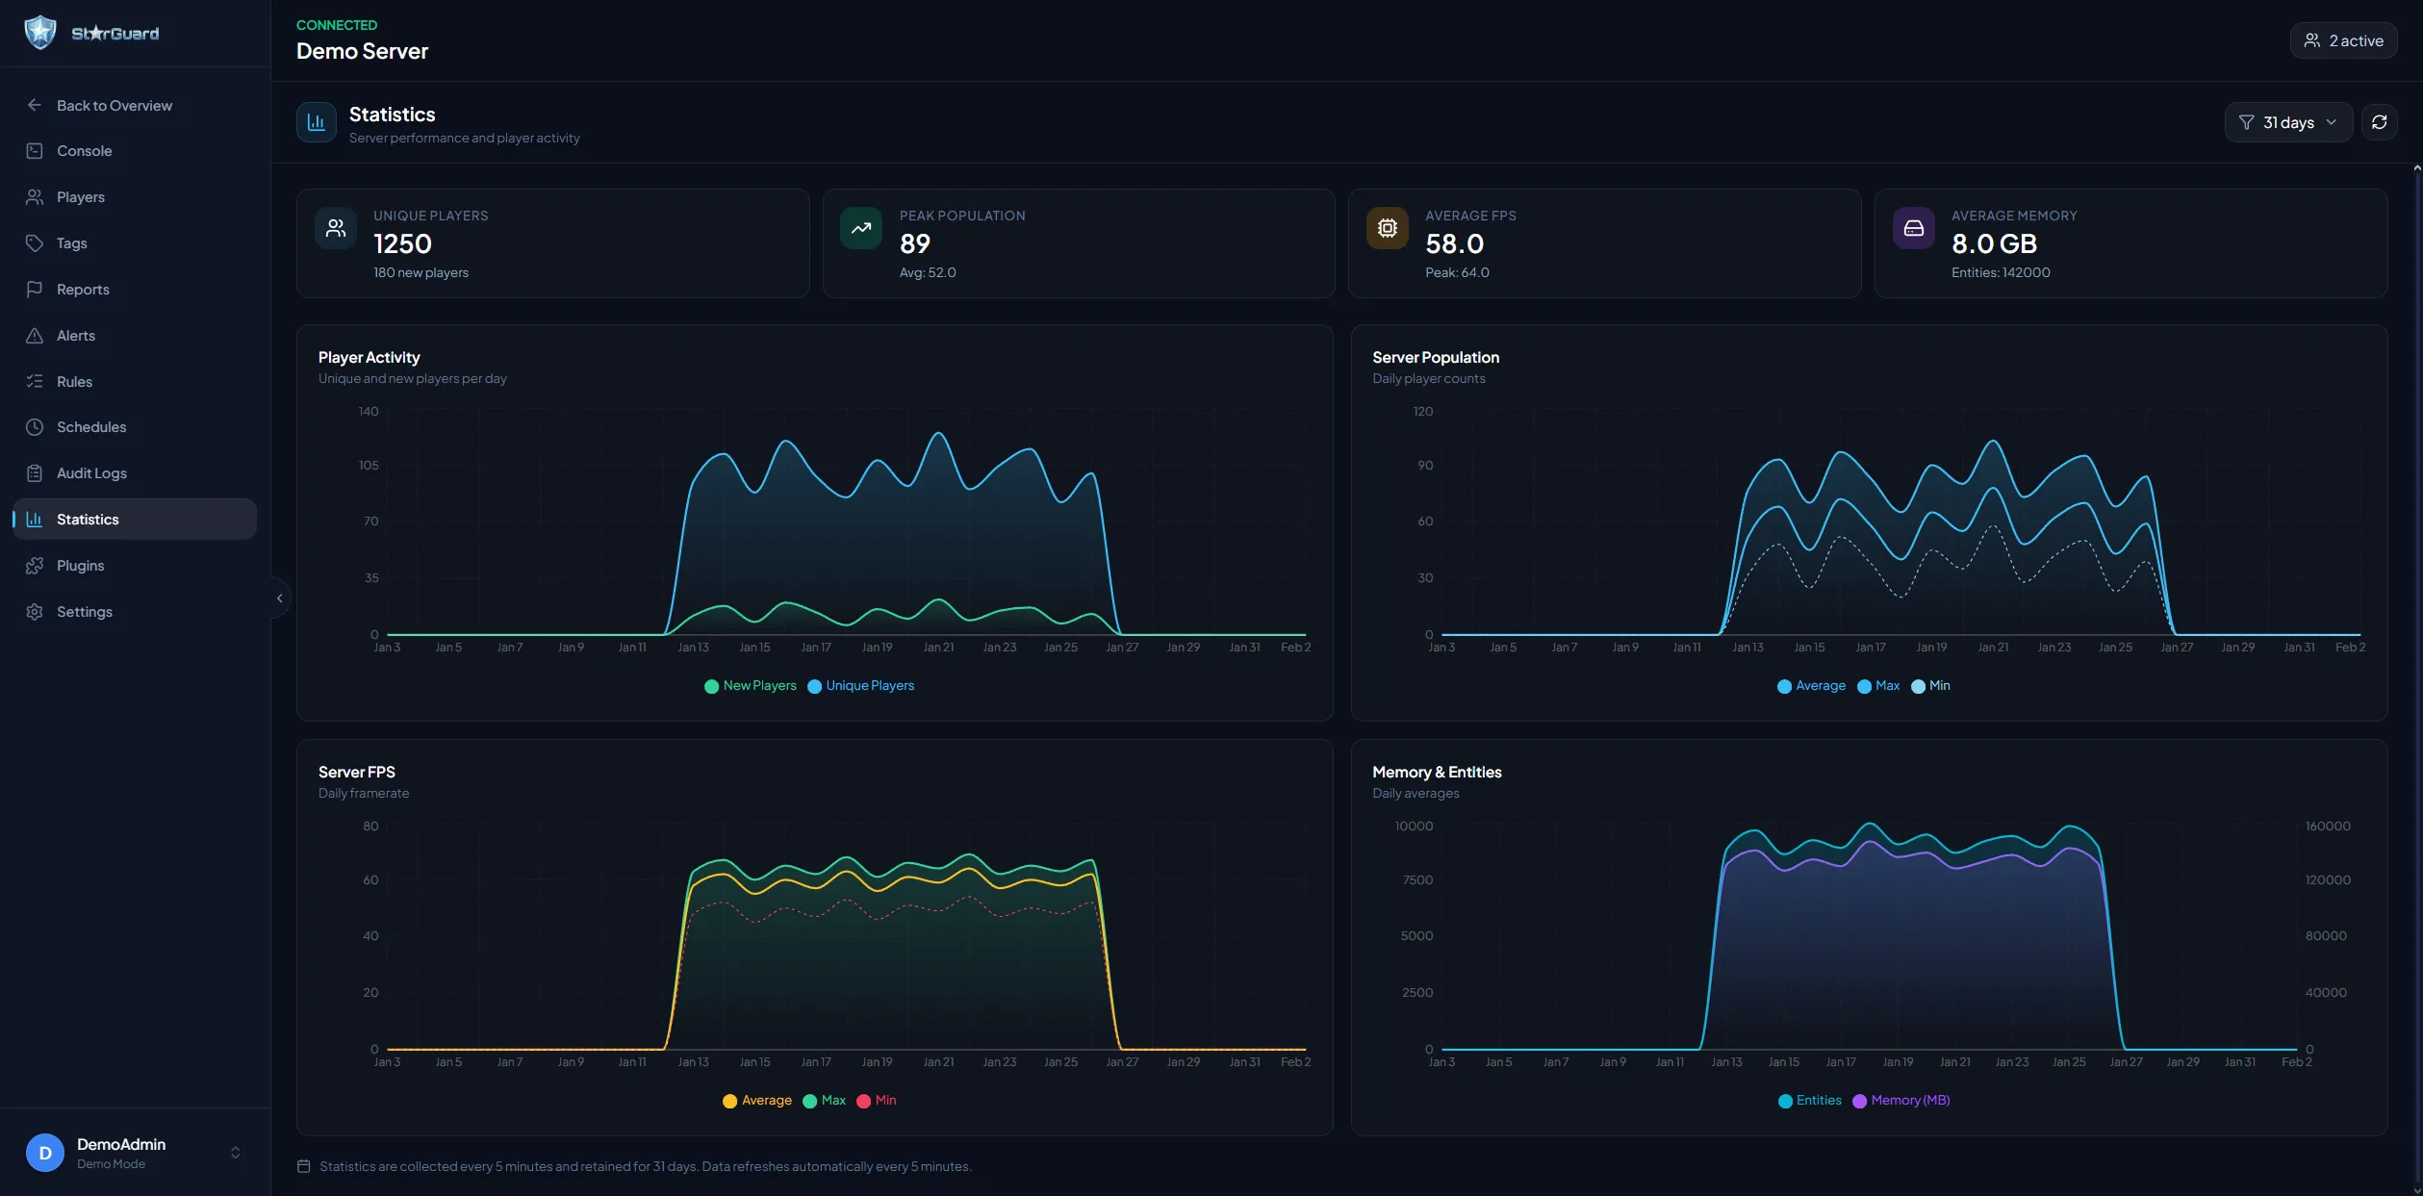The height and width of the screenshot is (1196, 2423).
Task: Hide the Memory(MB) series in Memory & Entities
Action: coord(1900,1100)
